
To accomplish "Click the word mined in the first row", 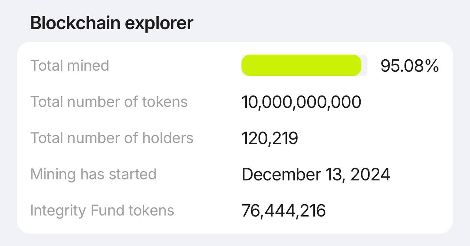I will point(89,66).
